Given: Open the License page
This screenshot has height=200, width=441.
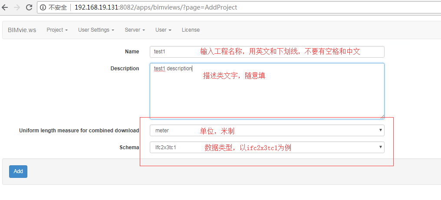Looking at the screenshot, I should 191,30.
